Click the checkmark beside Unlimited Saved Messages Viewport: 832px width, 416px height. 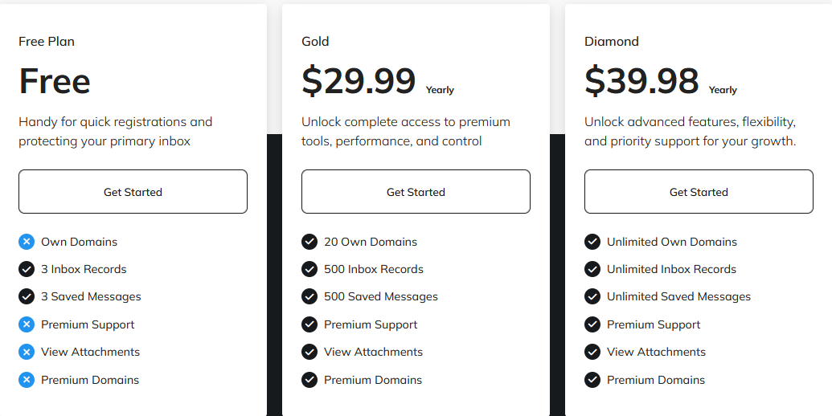pos(592,296)
